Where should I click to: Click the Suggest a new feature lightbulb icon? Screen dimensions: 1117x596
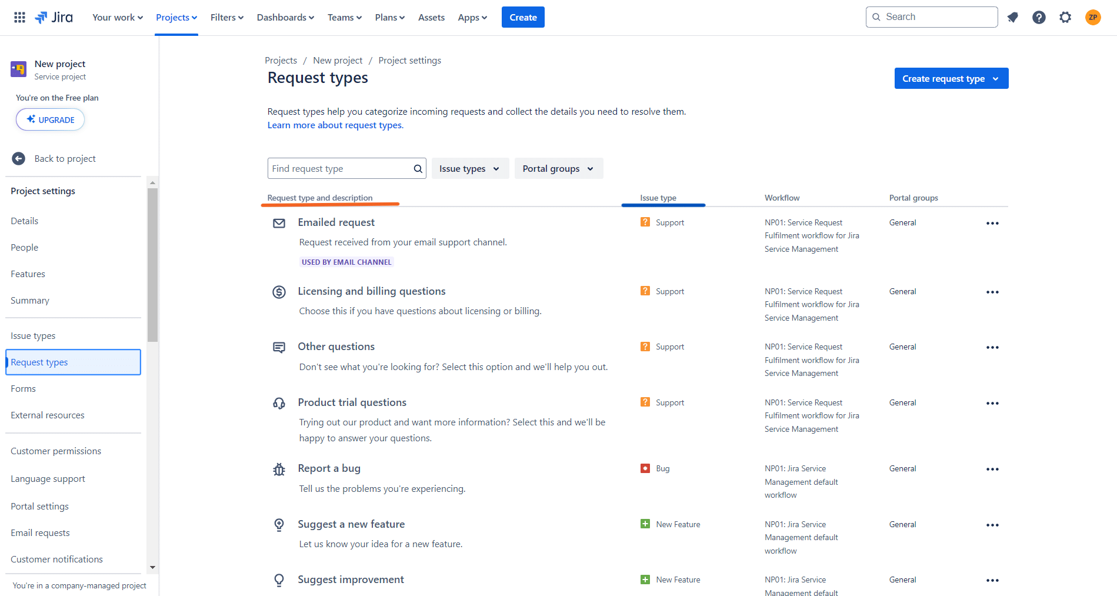(x=279, y=525)
